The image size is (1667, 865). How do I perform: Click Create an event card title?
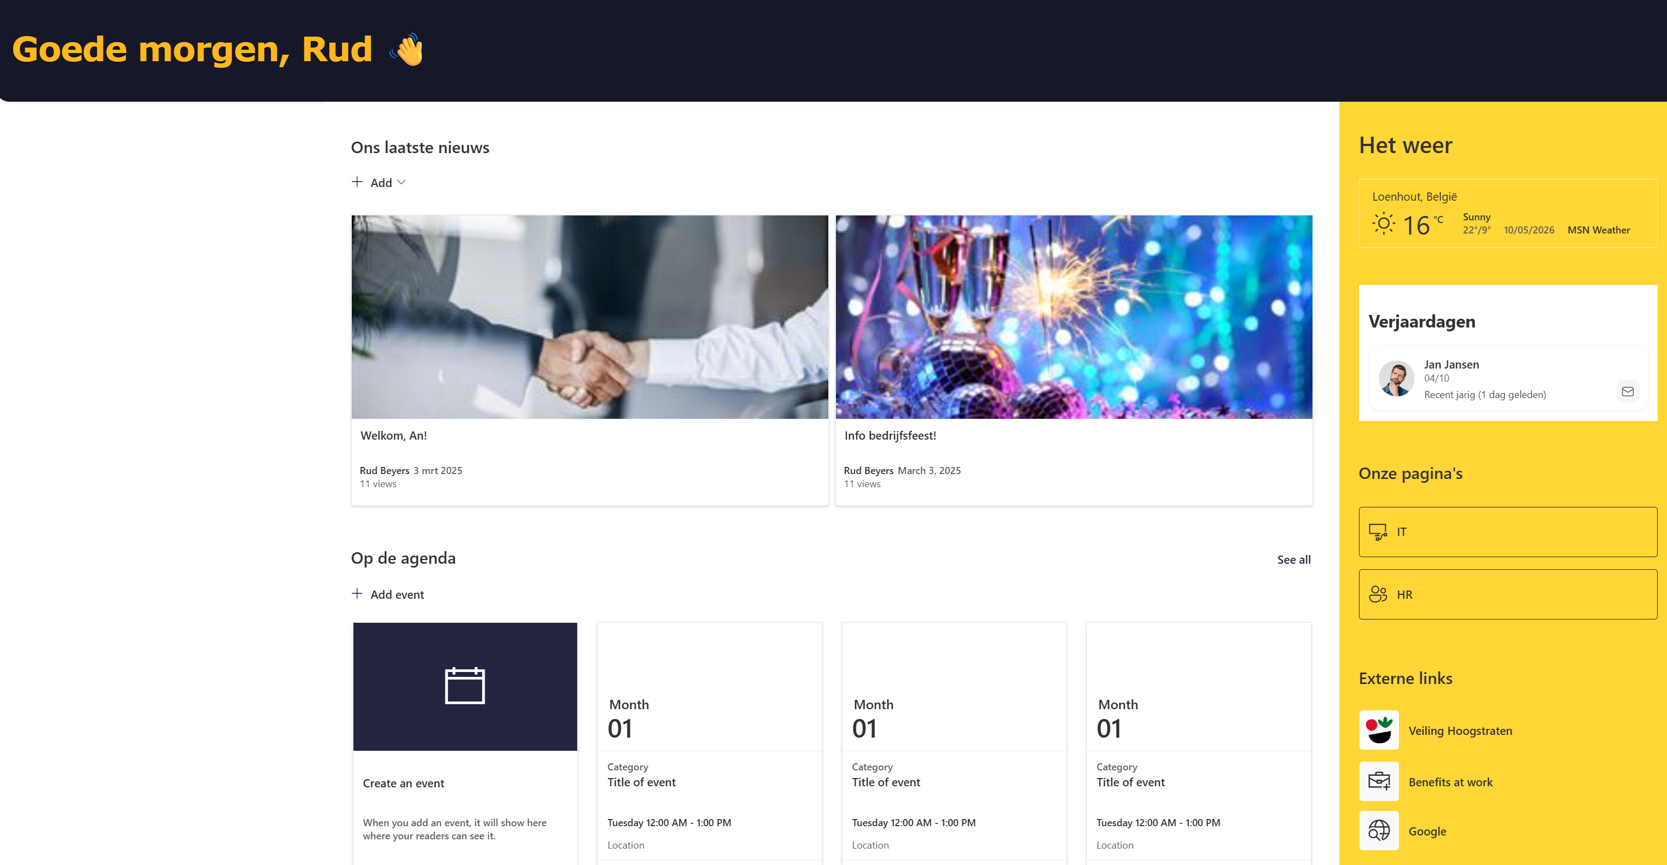[403, 784]
